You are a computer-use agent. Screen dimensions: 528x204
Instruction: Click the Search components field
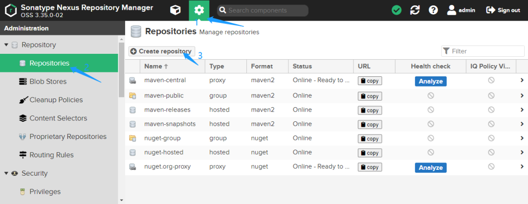(x=263, y=10)
